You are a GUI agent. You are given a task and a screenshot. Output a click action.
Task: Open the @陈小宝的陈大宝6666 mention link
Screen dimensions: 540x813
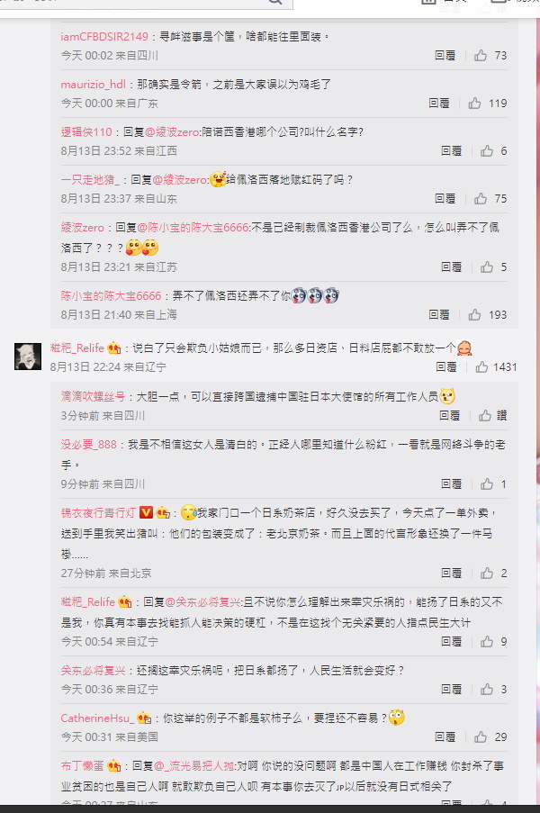[x=193, y=227]
